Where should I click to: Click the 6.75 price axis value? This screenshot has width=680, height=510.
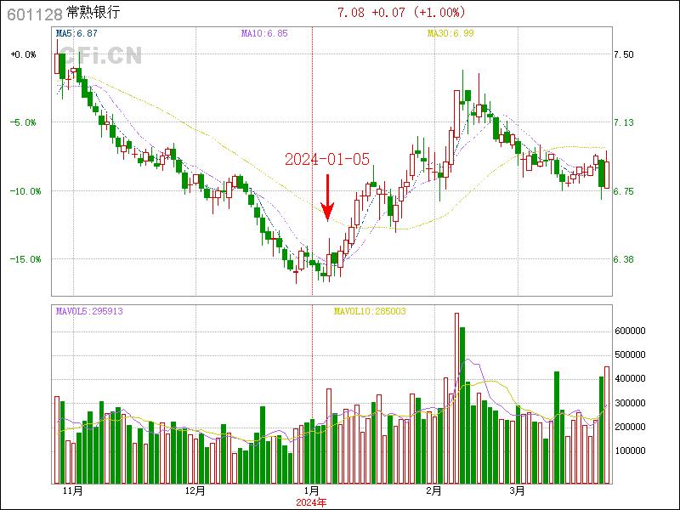click(x=624, y=191)
